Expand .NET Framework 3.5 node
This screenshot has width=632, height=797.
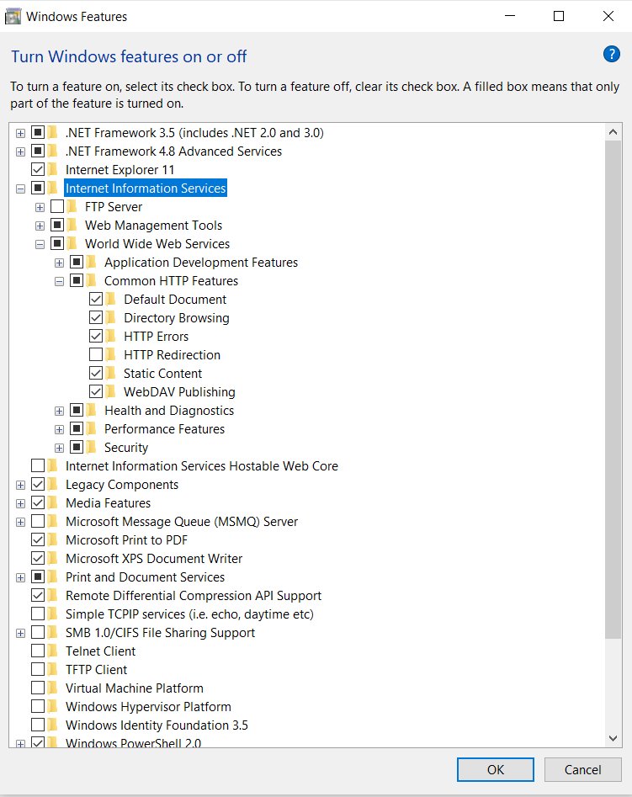[20, 133]
